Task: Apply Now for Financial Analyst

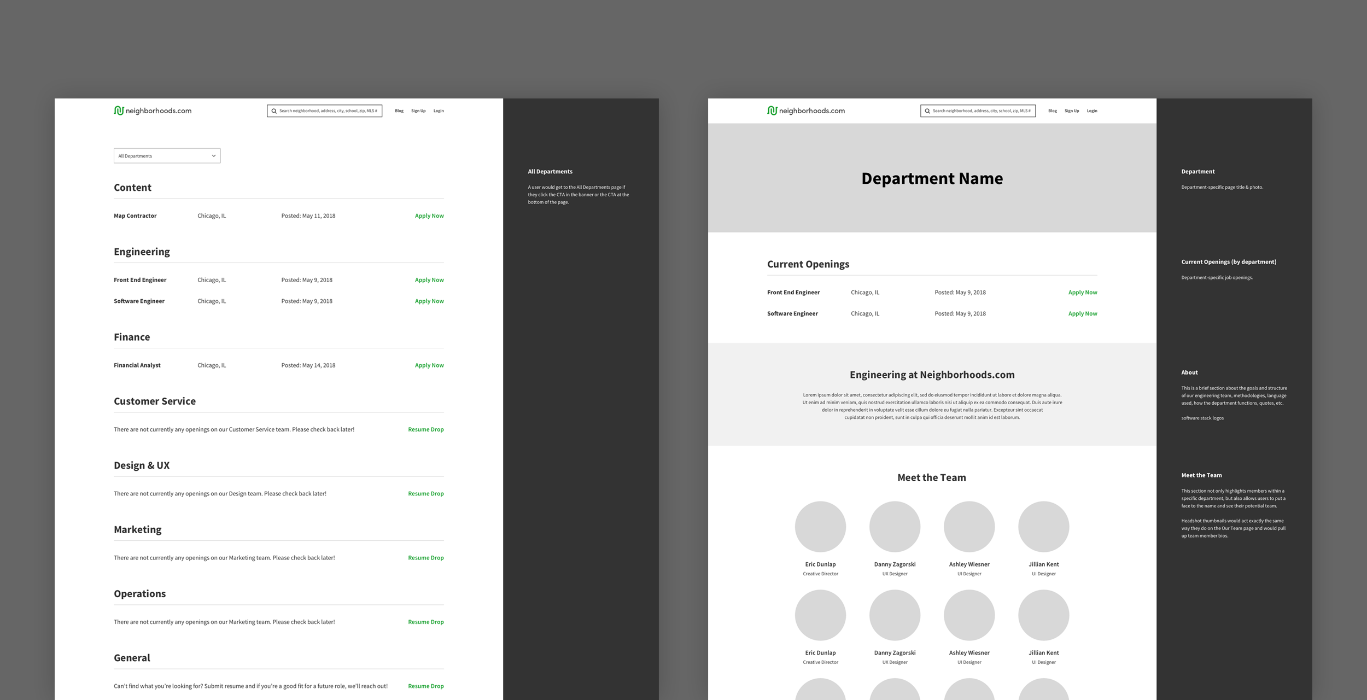Action: (429, 365)
